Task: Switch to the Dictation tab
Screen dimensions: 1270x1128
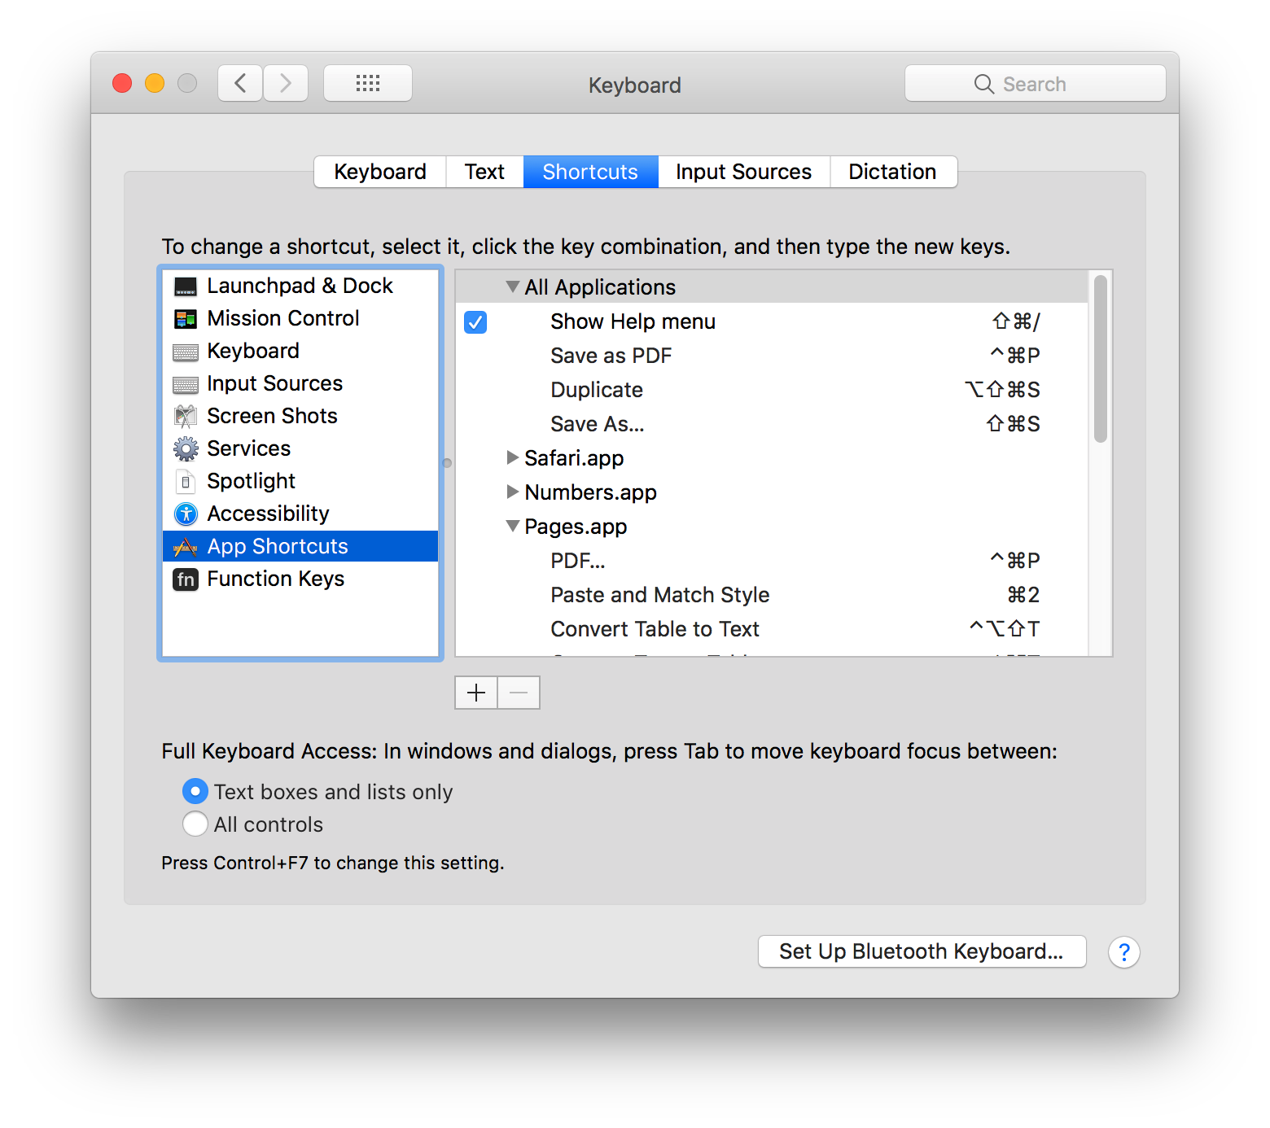Action: pos(893,172)
